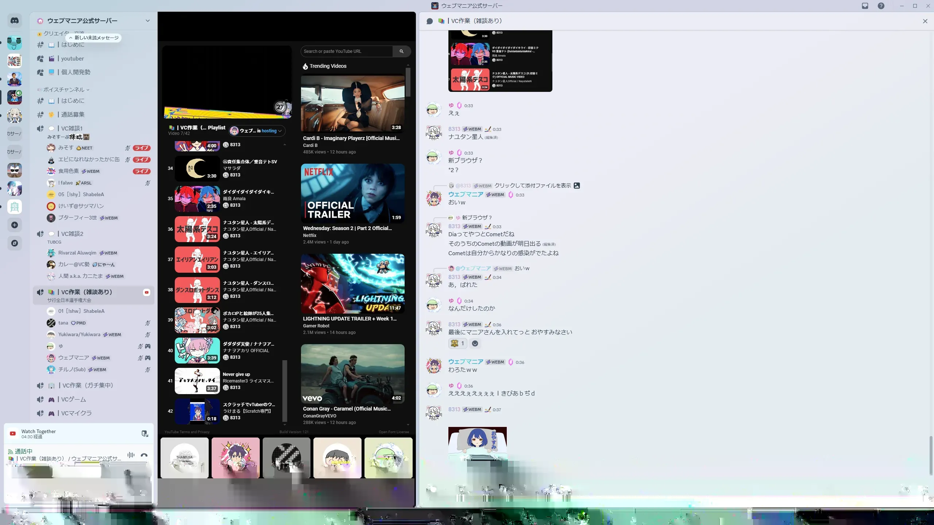Open Discord home direct messages
This screenshot has height=525, width=934.
coord(15,21)
